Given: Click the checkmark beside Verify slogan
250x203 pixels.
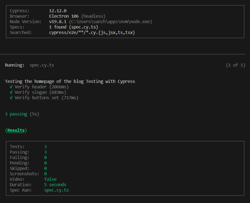Looking at the screenshot, I should 11,92.
